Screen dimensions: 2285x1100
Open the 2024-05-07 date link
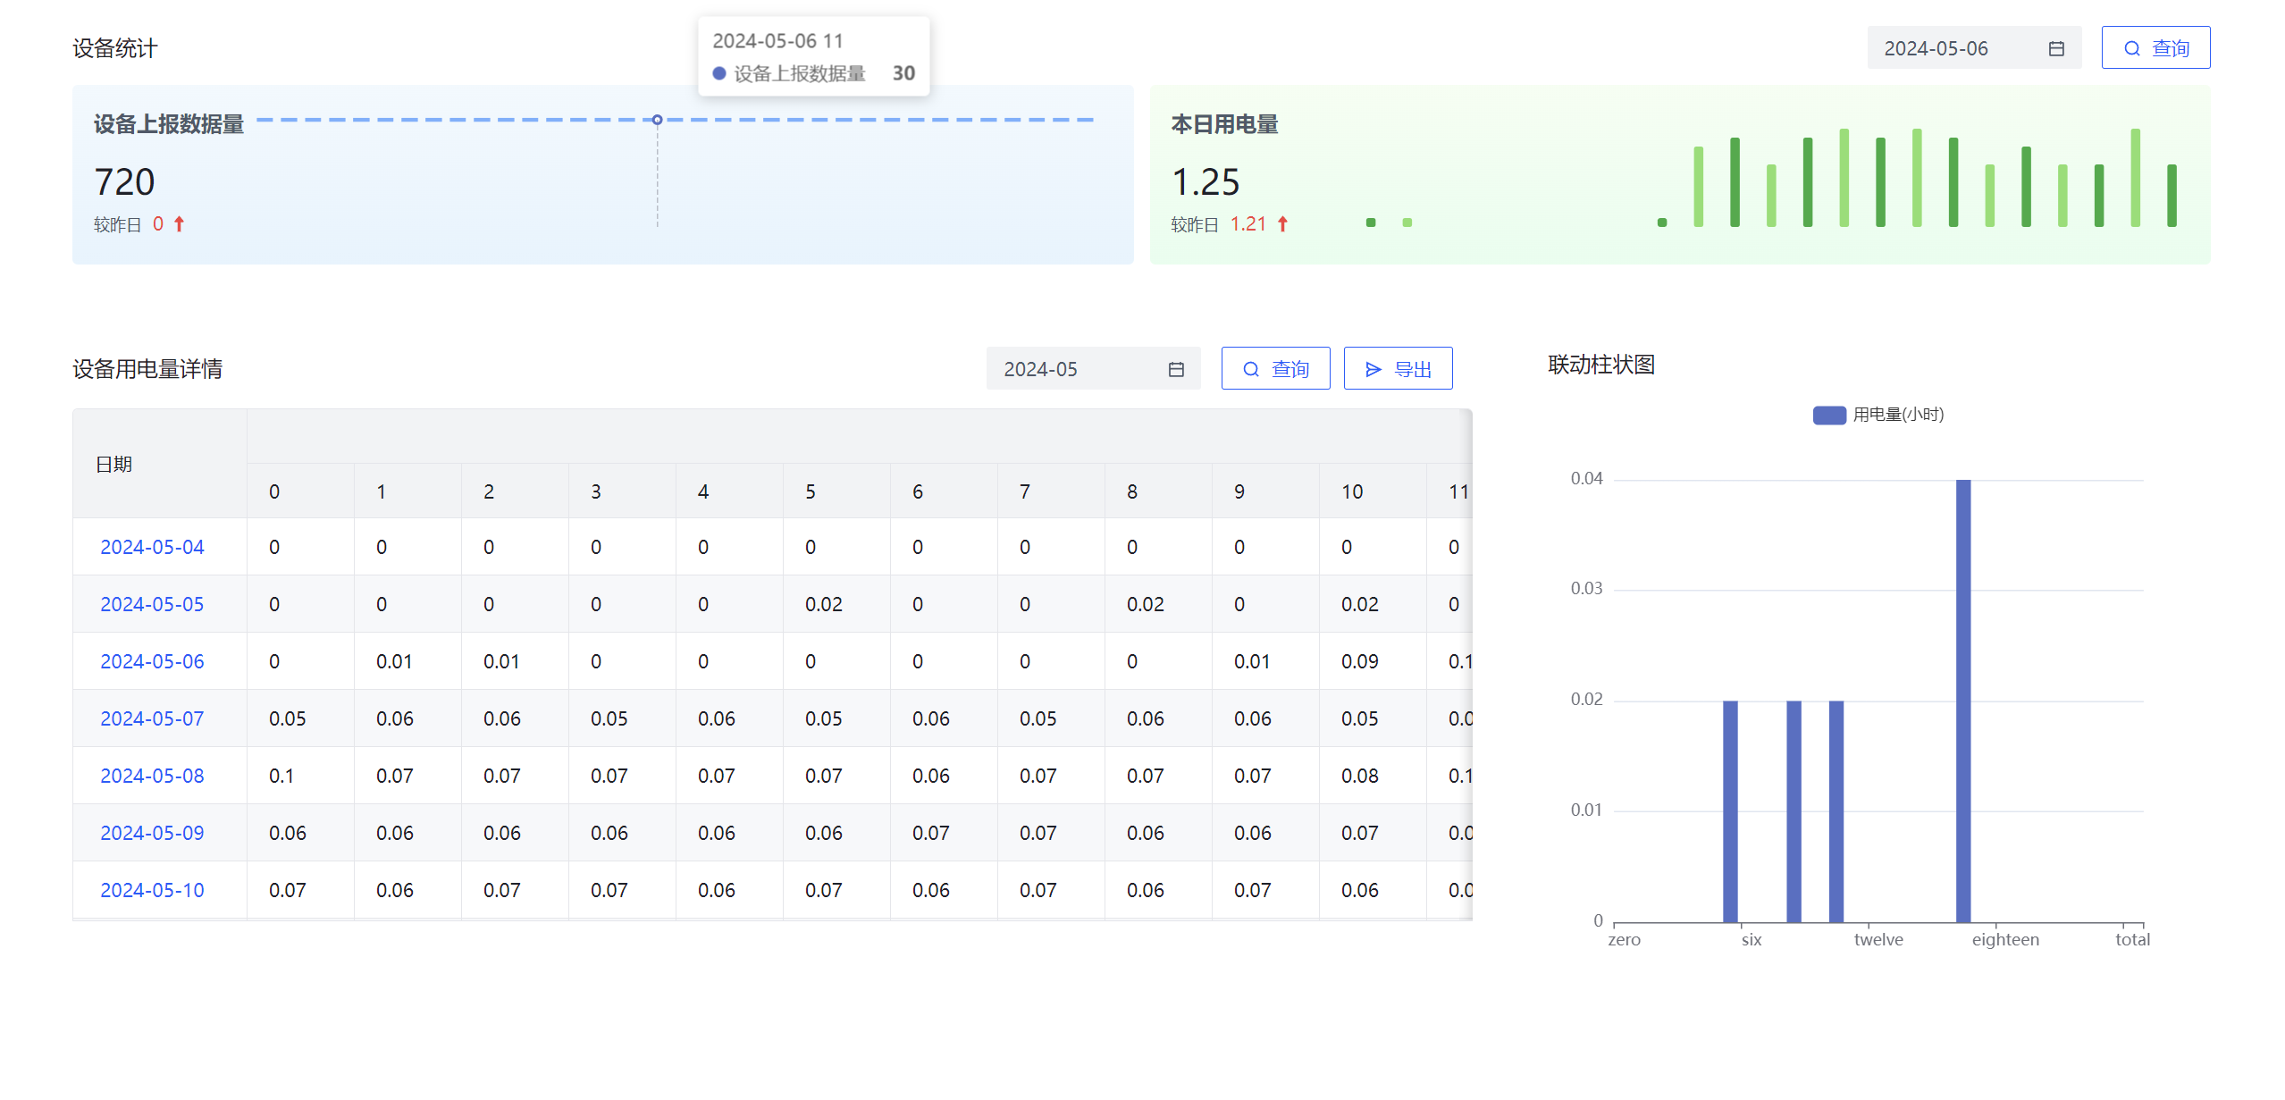click(x=152, y=718)
